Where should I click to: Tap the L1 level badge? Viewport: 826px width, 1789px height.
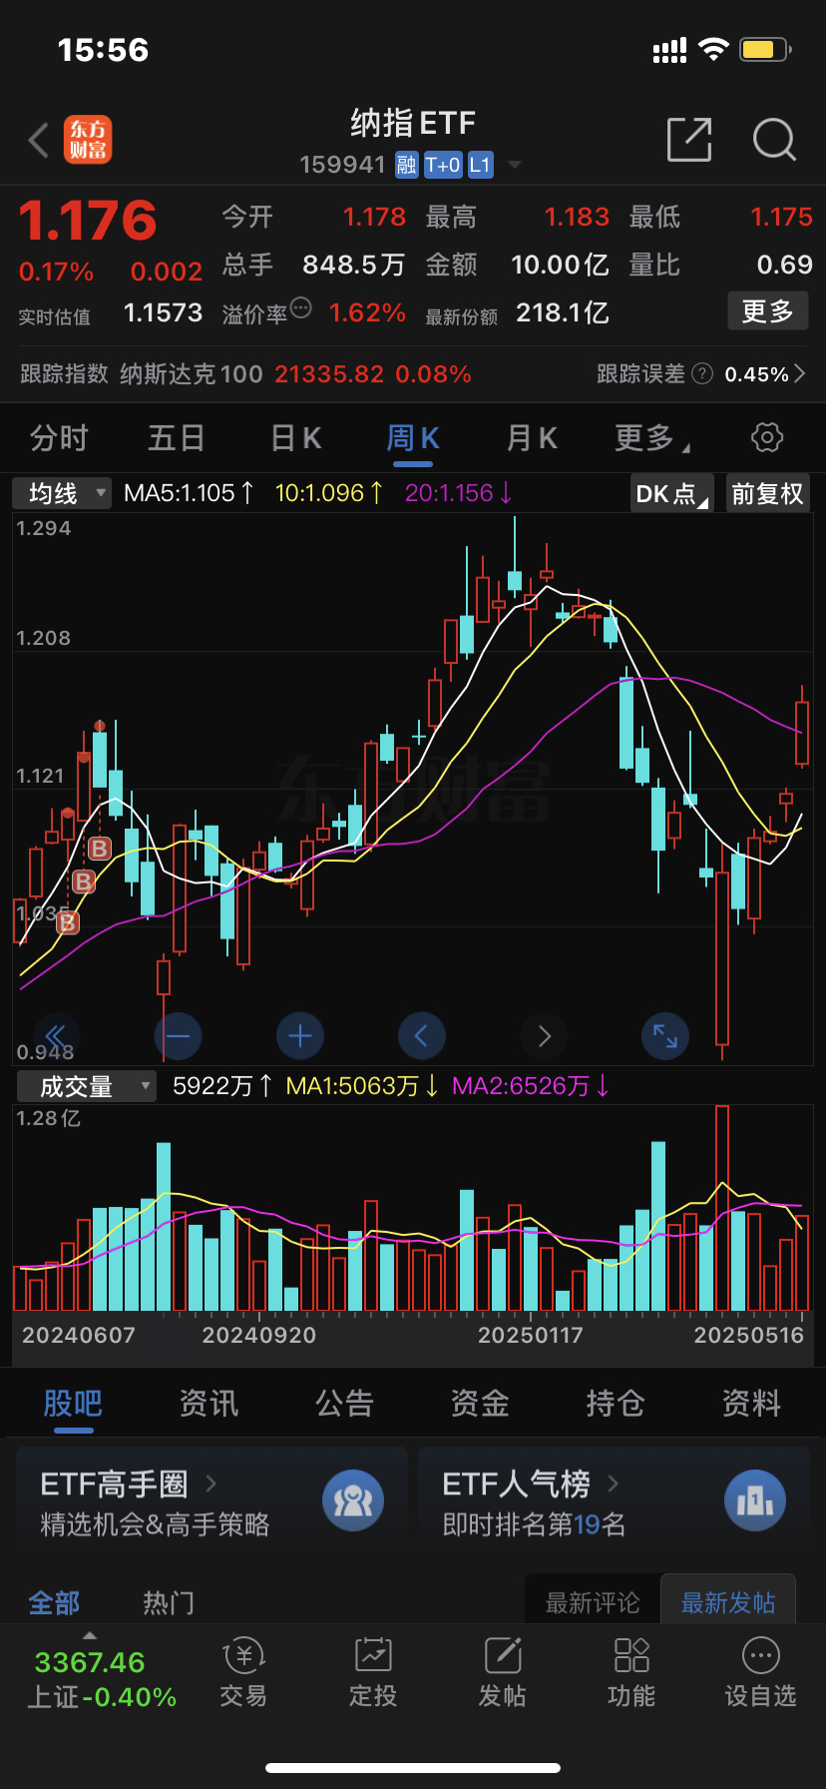tap(481, 165)
